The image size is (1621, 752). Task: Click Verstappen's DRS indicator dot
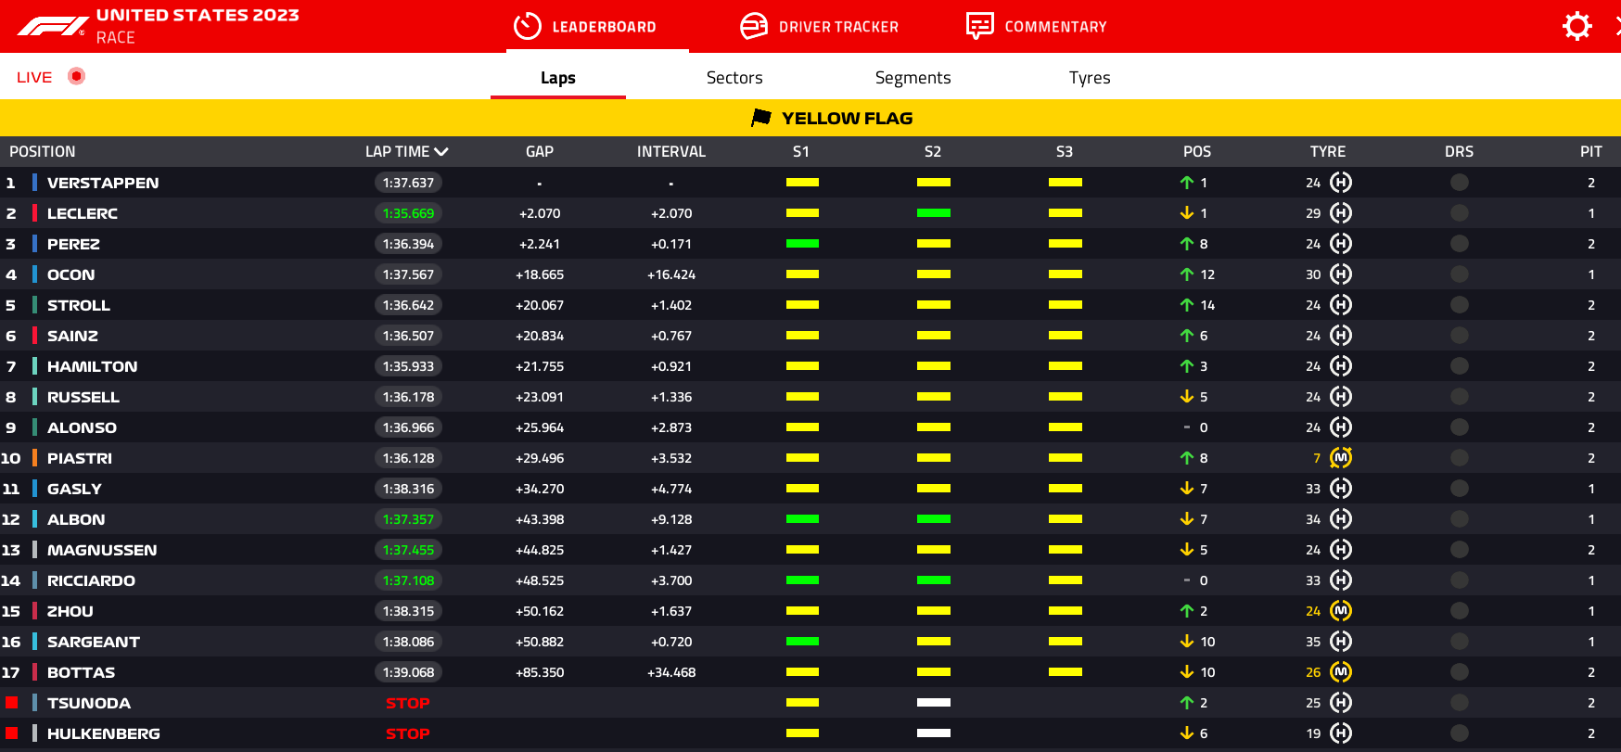[x=1460, y=183]
